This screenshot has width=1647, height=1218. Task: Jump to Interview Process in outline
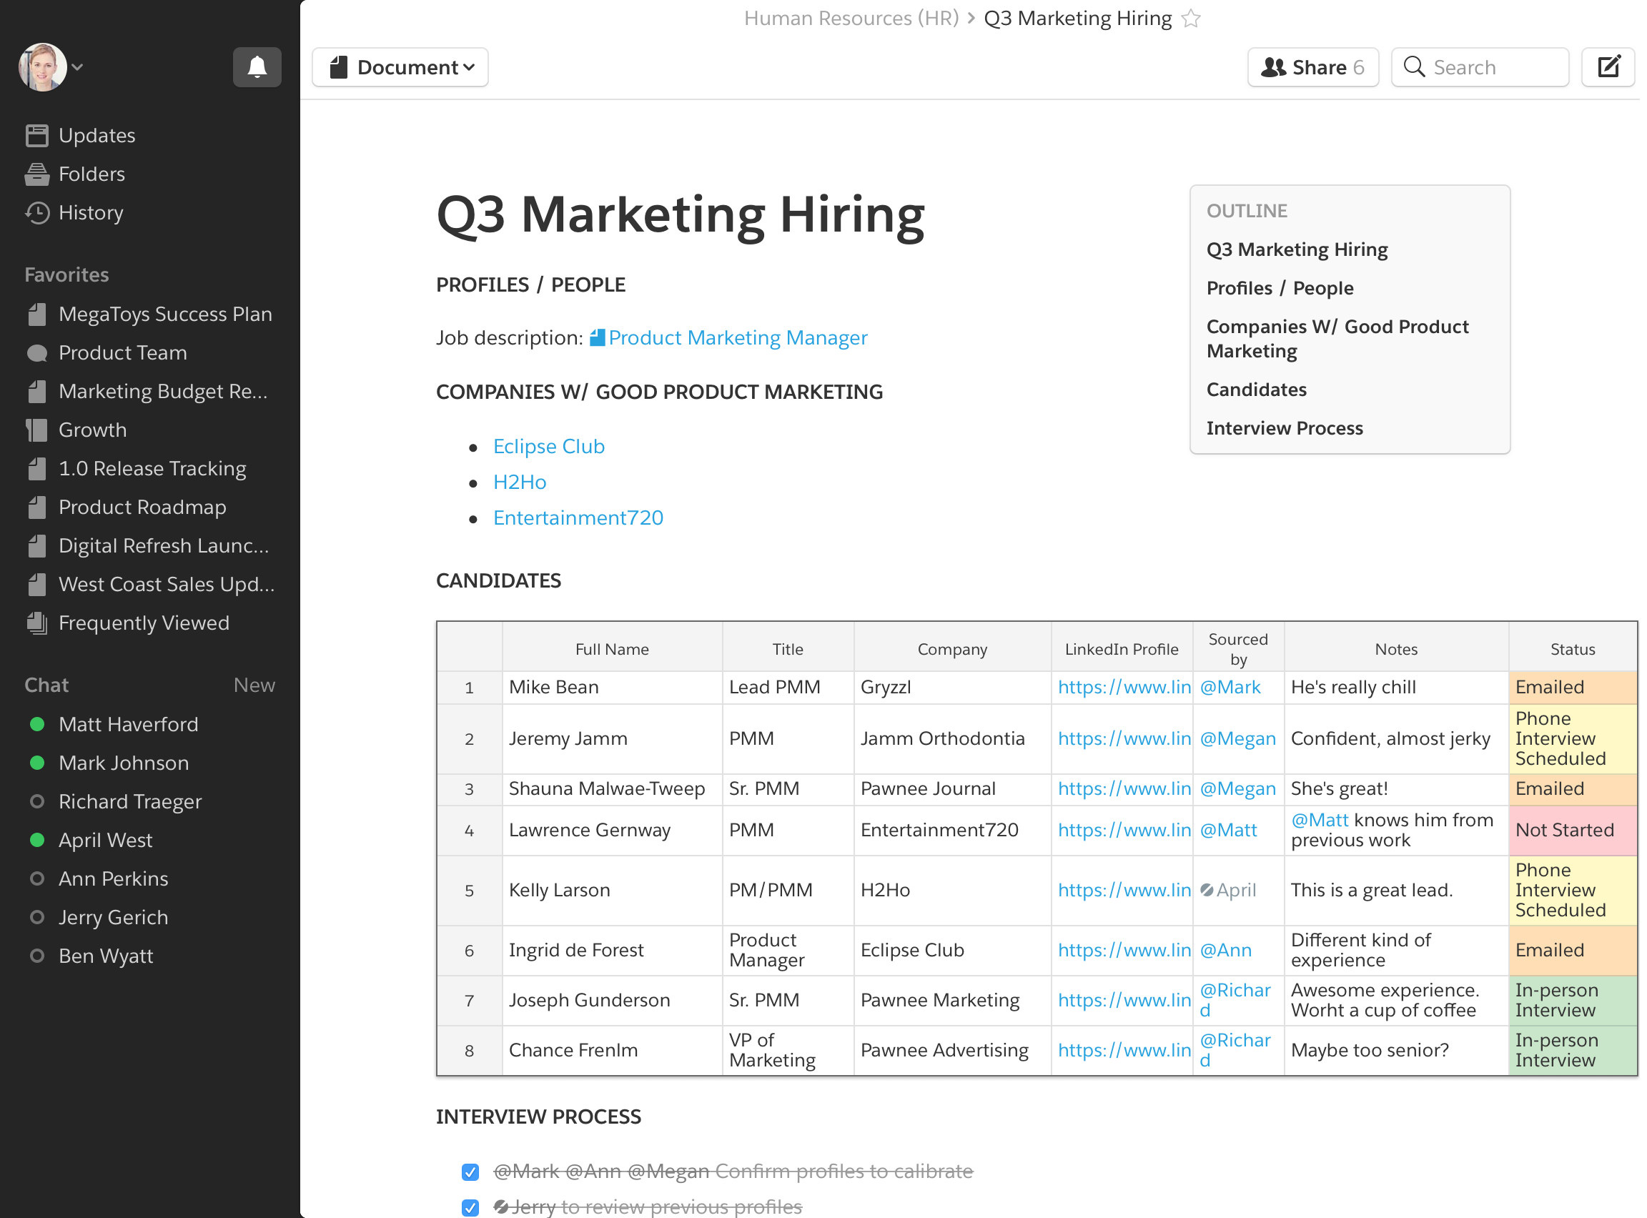1285,428
